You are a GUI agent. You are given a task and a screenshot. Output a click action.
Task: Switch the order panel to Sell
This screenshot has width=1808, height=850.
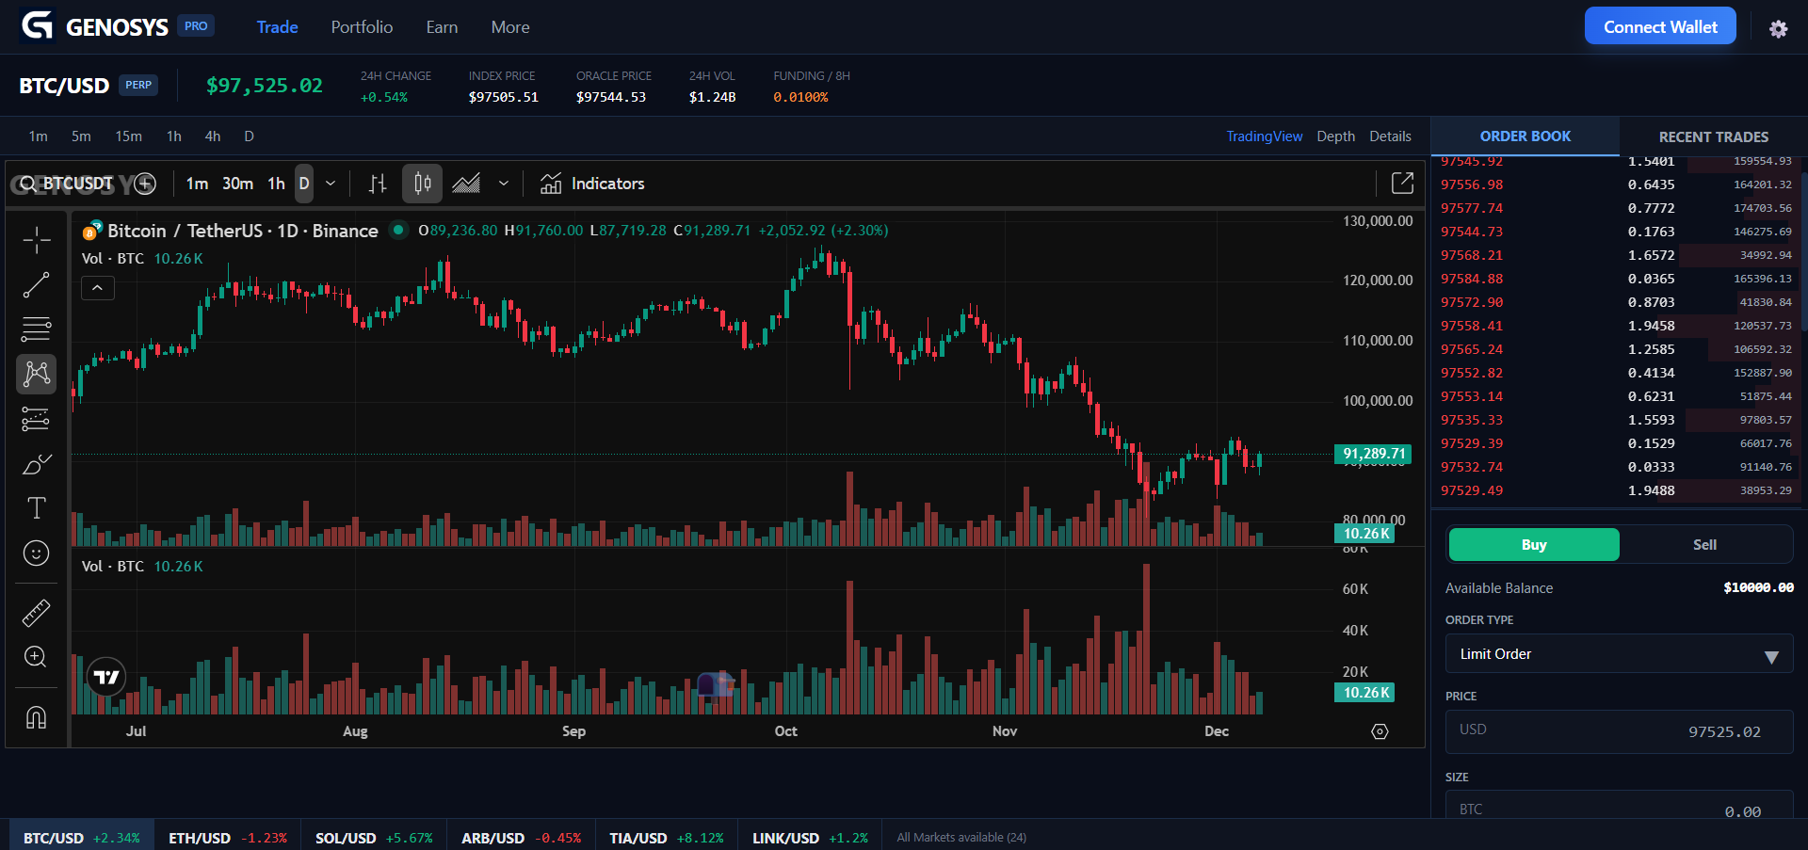pyautogui.click(x=1703, y=544)
